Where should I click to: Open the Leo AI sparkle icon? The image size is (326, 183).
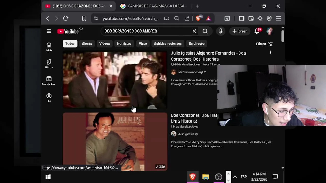click(260, 18)
